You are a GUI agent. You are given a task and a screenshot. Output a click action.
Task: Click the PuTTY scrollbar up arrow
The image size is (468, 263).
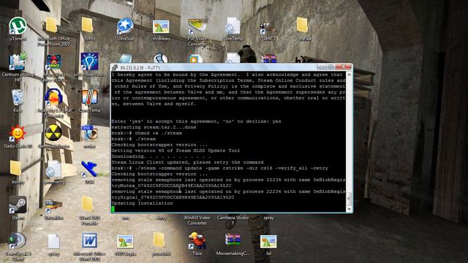click(x=349, y=75)
